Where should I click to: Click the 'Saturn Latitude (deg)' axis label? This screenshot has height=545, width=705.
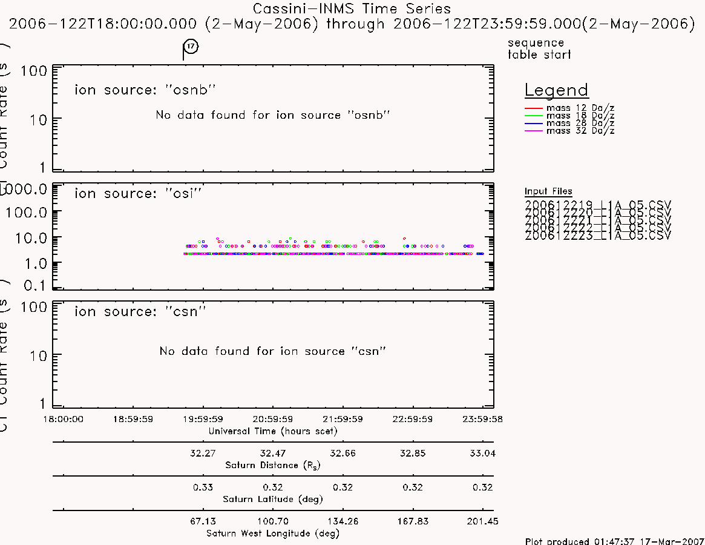[x=273, y=499]
